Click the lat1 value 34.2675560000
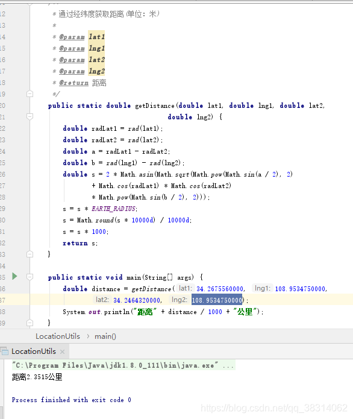The width and height of the screenshot is (353, 419). tap(220, 289)
